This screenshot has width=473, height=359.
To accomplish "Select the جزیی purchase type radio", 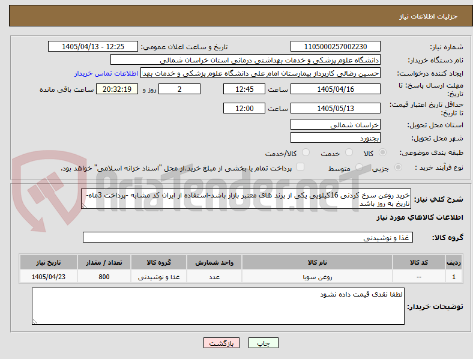I will coord(398,167).
